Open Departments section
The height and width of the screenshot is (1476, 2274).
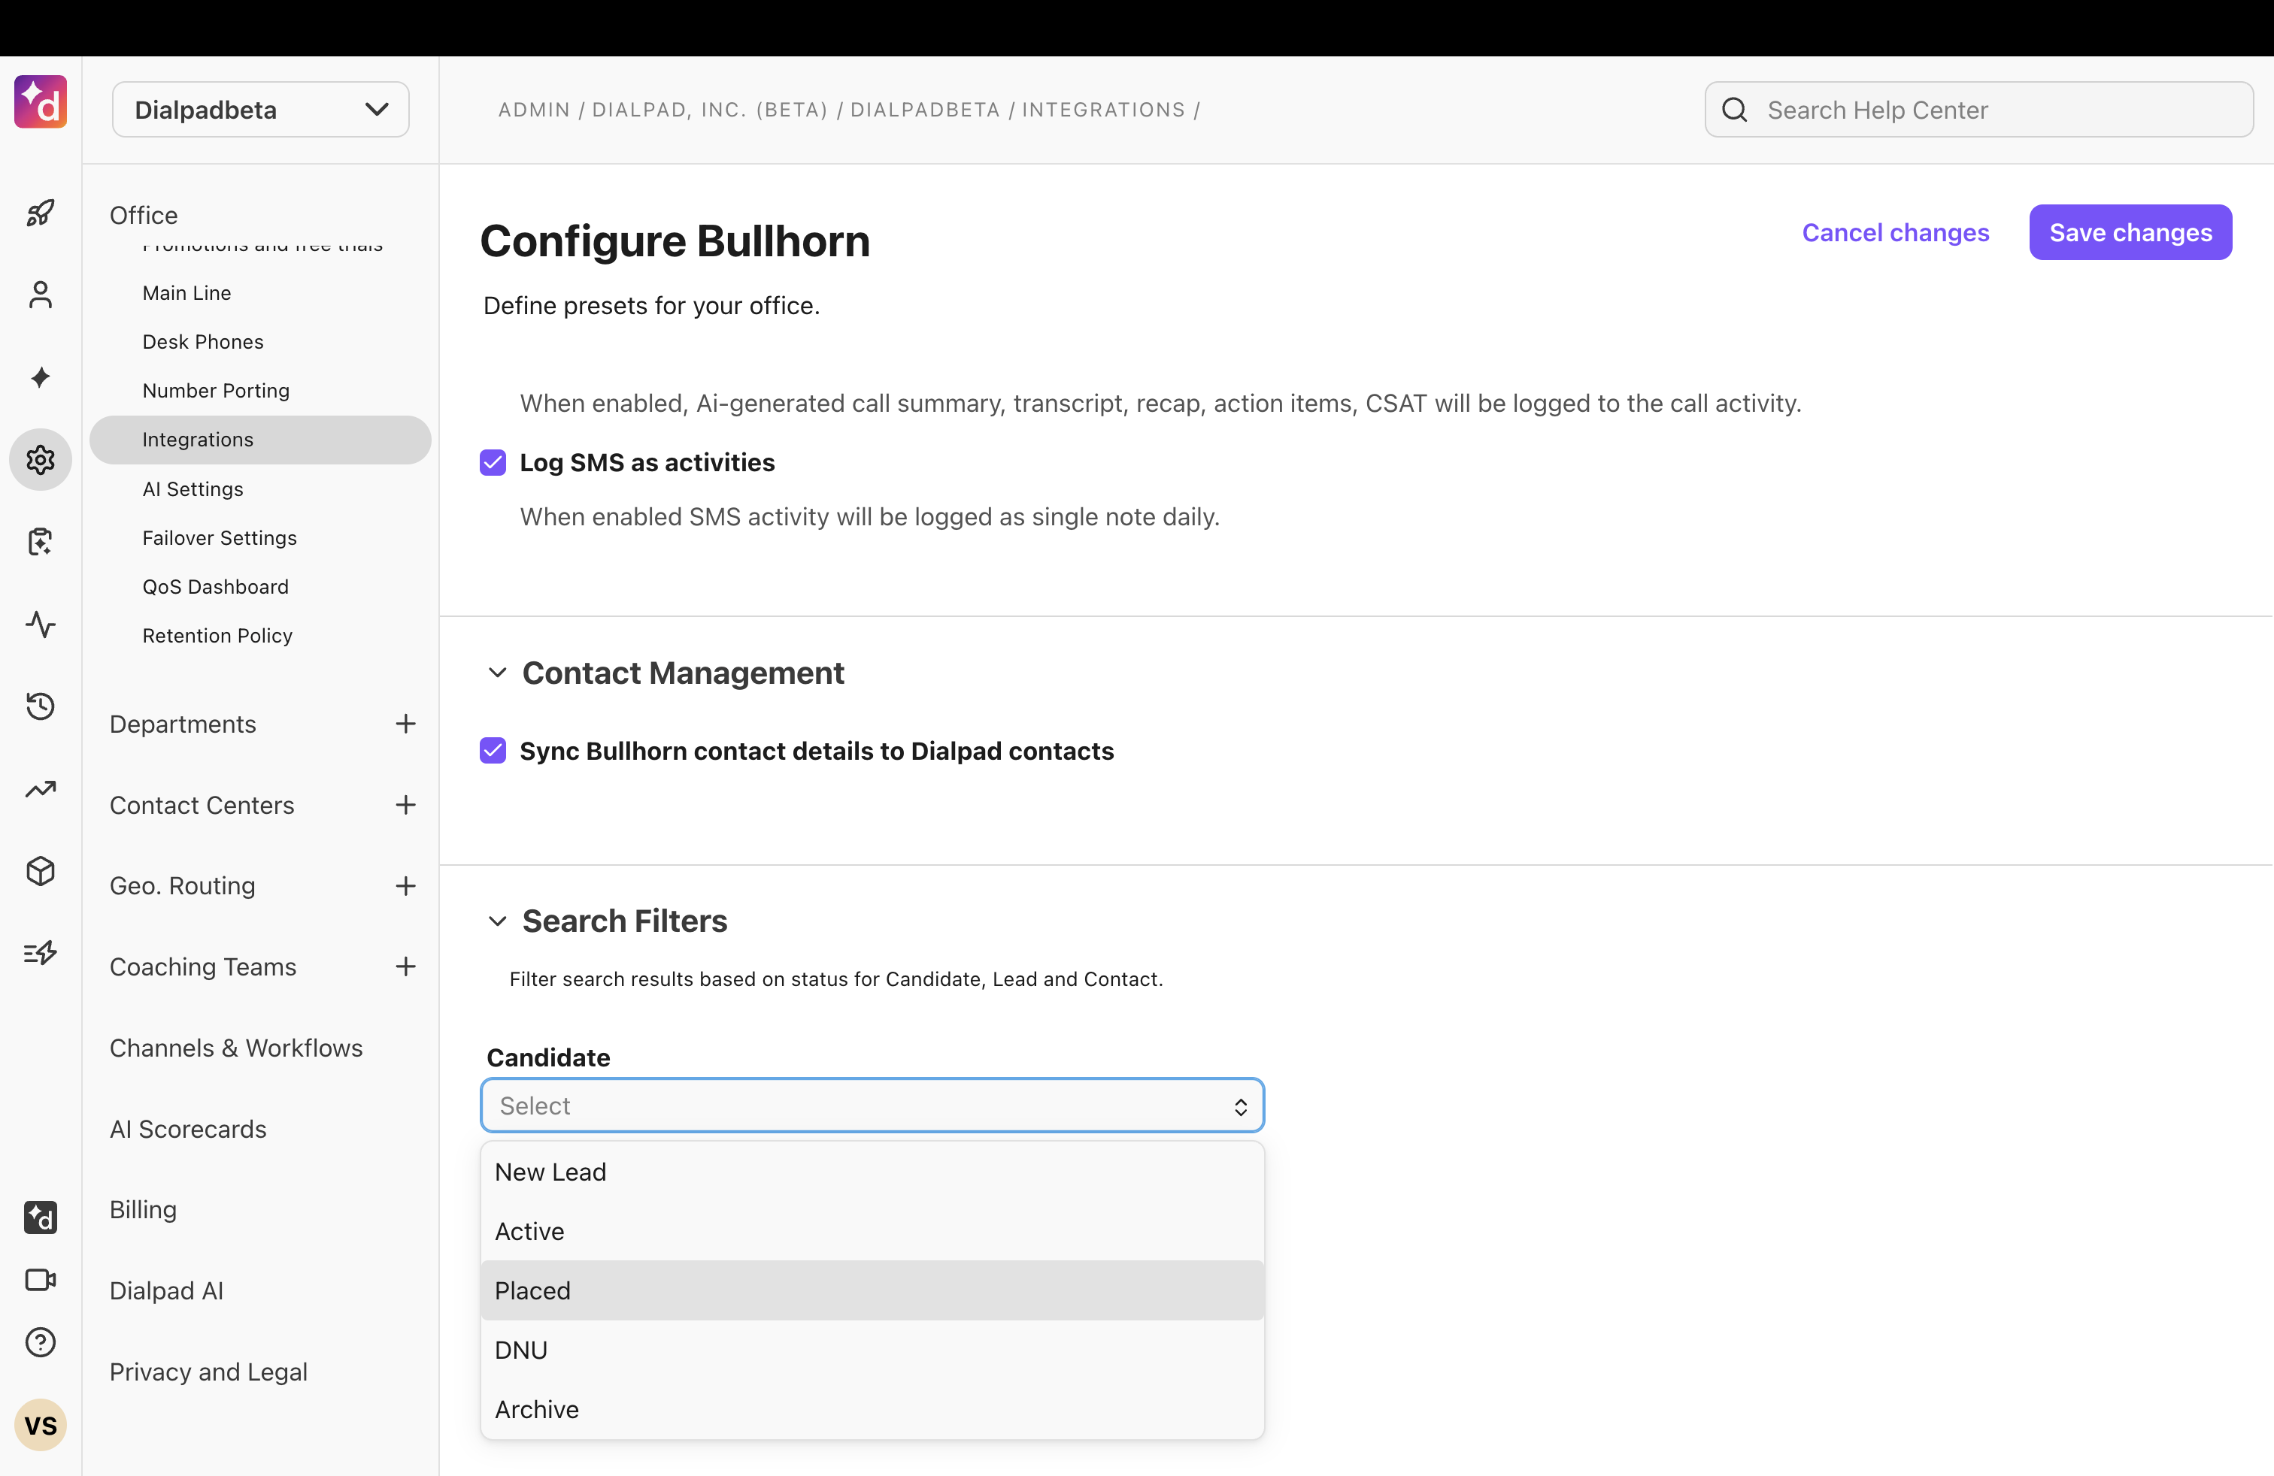coord(183,724)
